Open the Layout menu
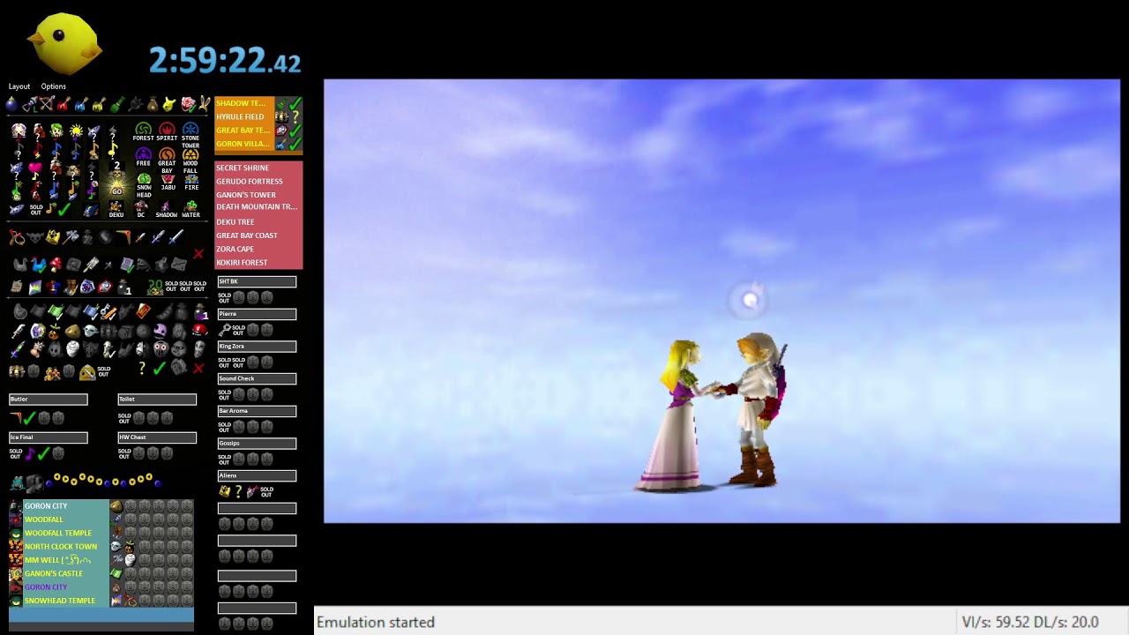This screenshot has height=635, width=1129. point(19,86)
